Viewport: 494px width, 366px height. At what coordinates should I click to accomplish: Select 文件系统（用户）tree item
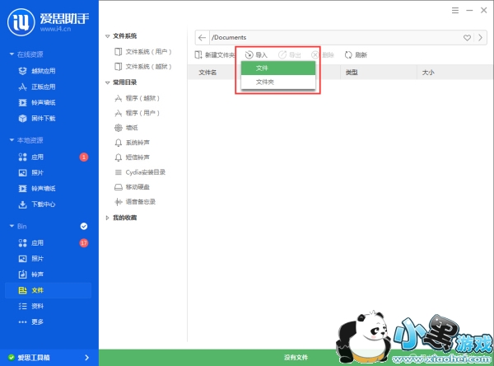click(142, 52)
